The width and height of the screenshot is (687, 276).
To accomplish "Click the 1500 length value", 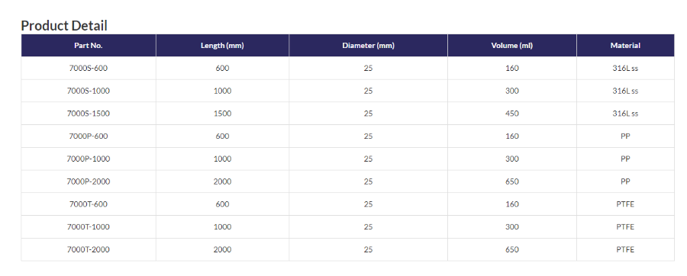I will (222, 114).
